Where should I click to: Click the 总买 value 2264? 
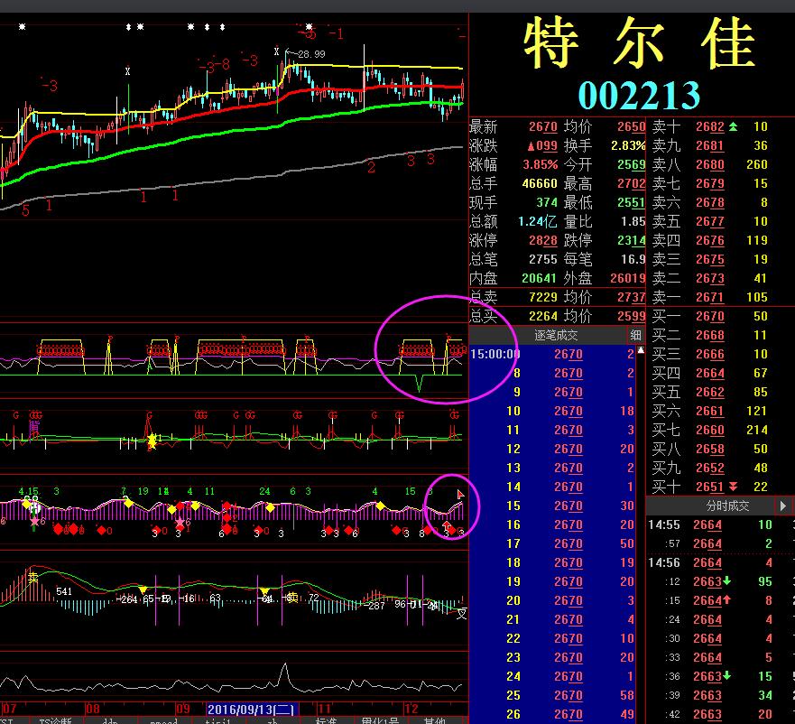tap(542, 316)
